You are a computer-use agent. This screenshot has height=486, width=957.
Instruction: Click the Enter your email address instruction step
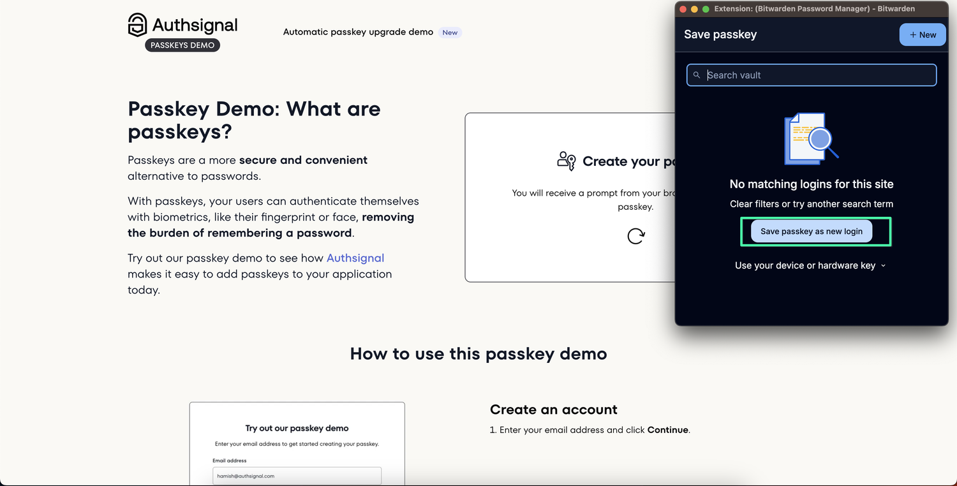click(590, 430)
